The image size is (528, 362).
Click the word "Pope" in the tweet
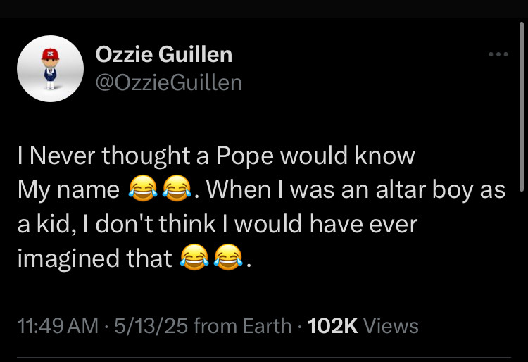pos(244,156)
